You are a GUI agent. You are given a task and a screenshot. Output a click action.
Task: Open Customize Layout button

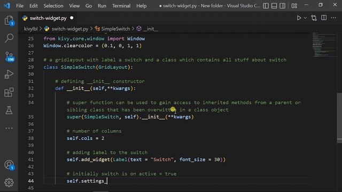pyautogui.click(x=294, y=6)
